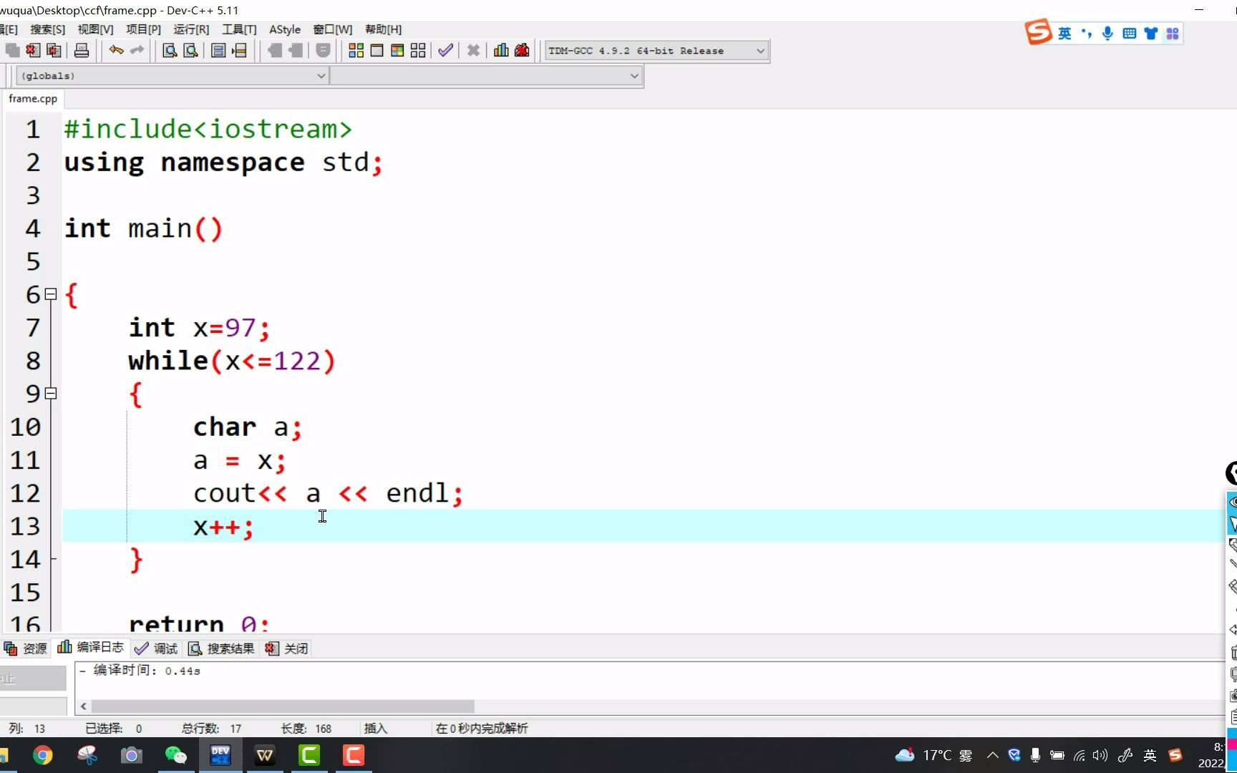Viewport: 1237px width, 773px height.
Task: Click the '#include<iostream>' line
Action: coord(208,130)
